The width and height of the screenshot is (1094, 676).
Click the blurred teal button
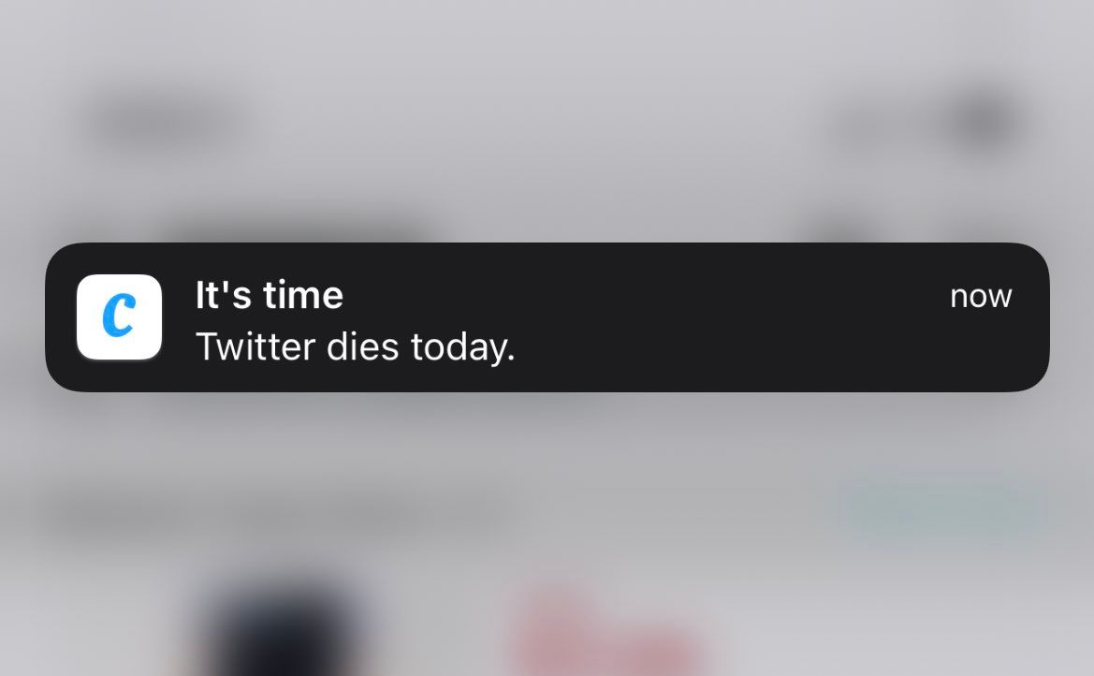click(943, 506)
